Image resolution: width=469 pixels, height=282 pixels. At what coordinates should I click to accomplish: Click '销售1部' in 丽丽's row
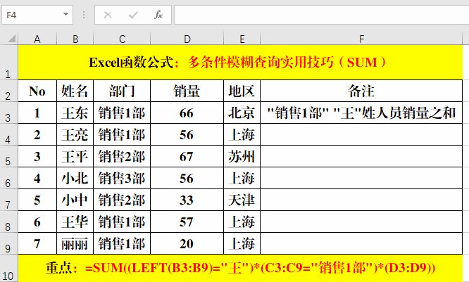(122, 243)
